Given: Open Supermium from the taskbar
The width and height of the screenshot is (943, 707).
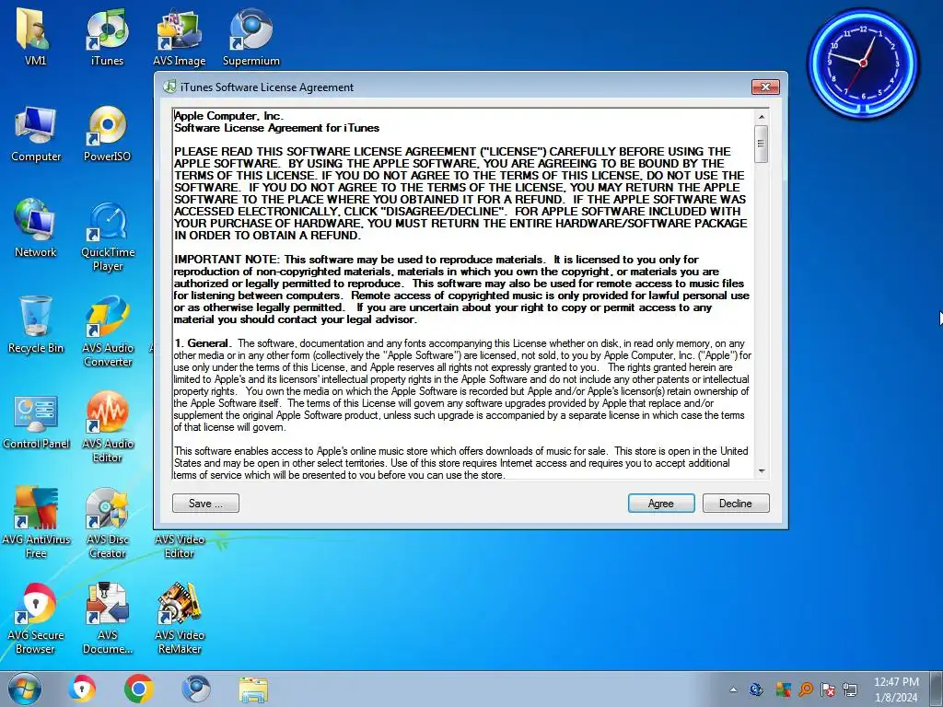Looking at the screenshot, I should click(x=196, y=689).
